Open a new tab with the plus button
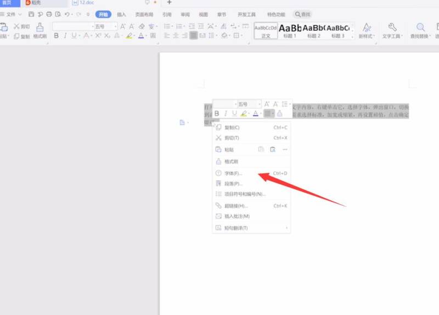Image resolution: width=439 pixels, height=315 pixels. tap(169, 2)
